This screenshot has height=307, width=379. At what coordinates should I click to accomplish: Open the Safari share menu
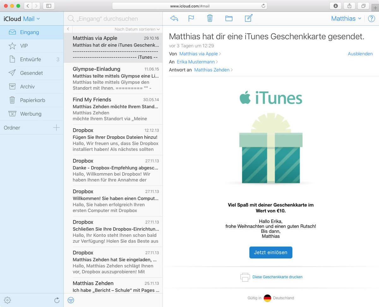pos(350,6)
